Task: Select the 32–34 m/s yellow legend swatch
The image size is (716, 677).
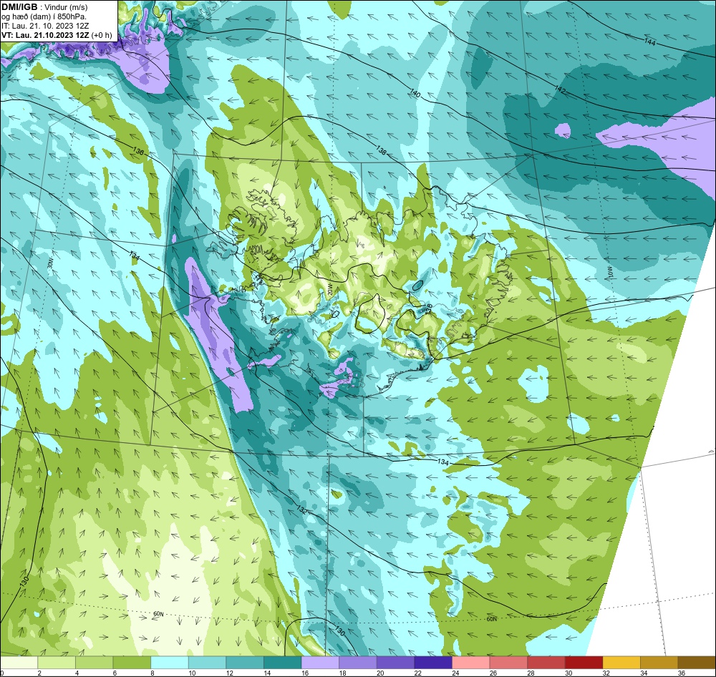Action: click(x=621, y=663)
